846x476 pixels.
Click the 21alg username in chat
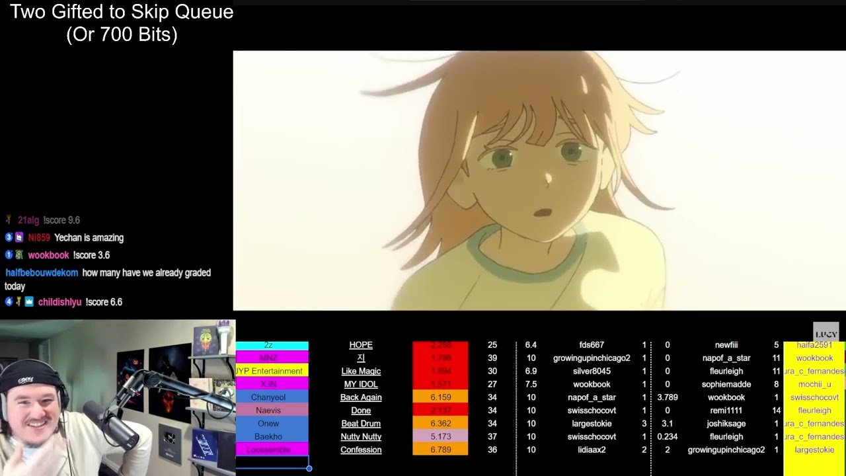click(28, 220)
